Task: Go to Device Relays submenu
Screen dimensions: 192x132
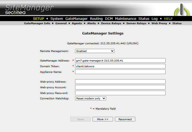Action: point(111,23)
